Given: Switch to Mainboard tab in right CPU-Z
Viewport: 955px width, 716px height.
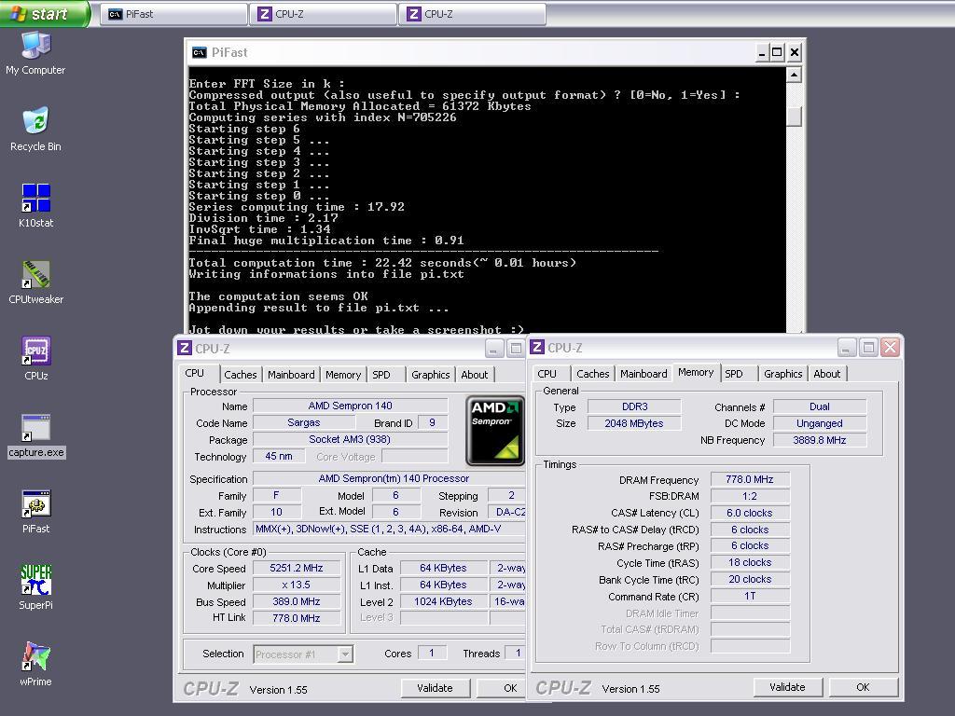Looking at the screenshot, I should (644, 373).
